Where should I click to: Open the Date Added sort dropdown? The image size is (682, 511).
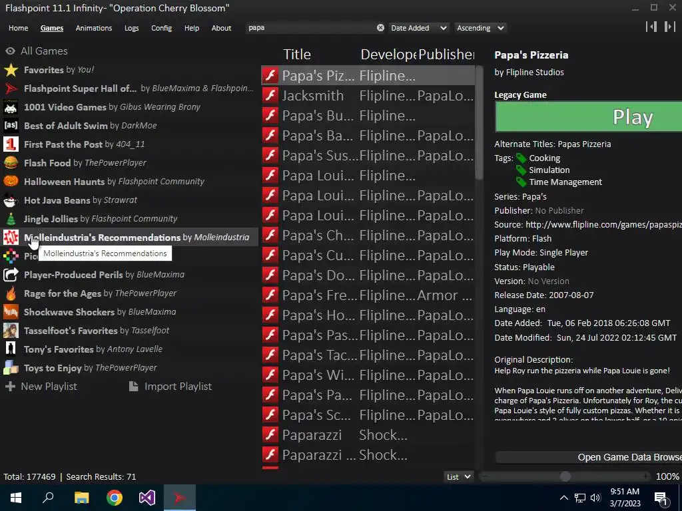[x=418, y=28]
